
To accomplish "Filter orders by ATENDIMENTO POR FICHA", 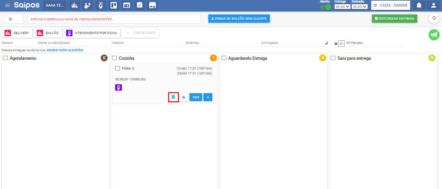I will pos(91,33).
